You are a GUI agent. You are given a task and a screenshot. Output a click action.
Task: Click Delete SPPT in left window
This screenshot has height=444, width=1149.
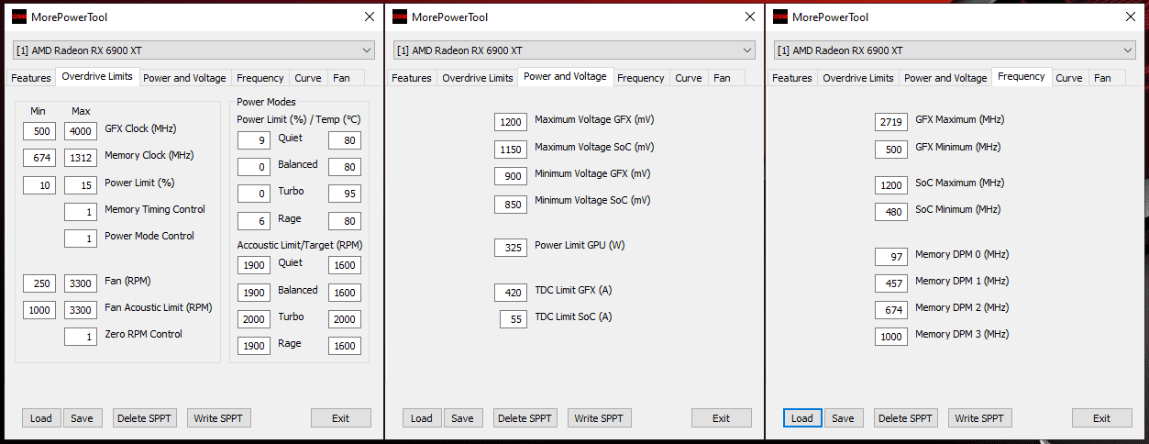tap(145, 418)
